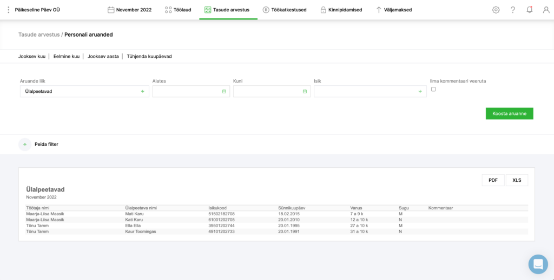Switch to the Töökatkestused tab
The image size is (554, 280).
[285, 10]
